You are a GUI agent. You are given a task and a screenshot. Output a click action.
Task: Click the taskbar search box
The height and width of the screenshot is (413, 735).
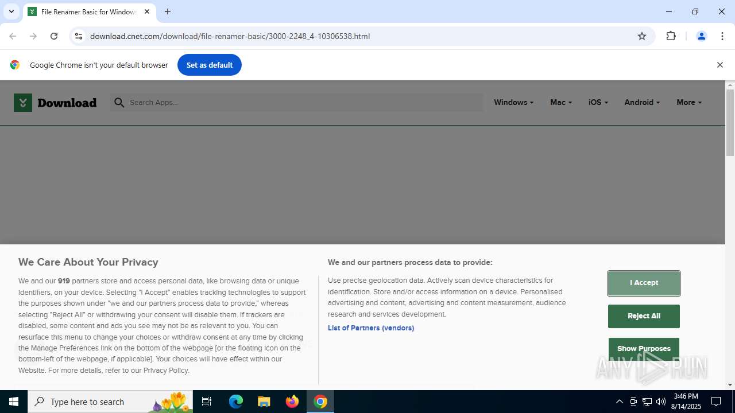click(111, 402)
